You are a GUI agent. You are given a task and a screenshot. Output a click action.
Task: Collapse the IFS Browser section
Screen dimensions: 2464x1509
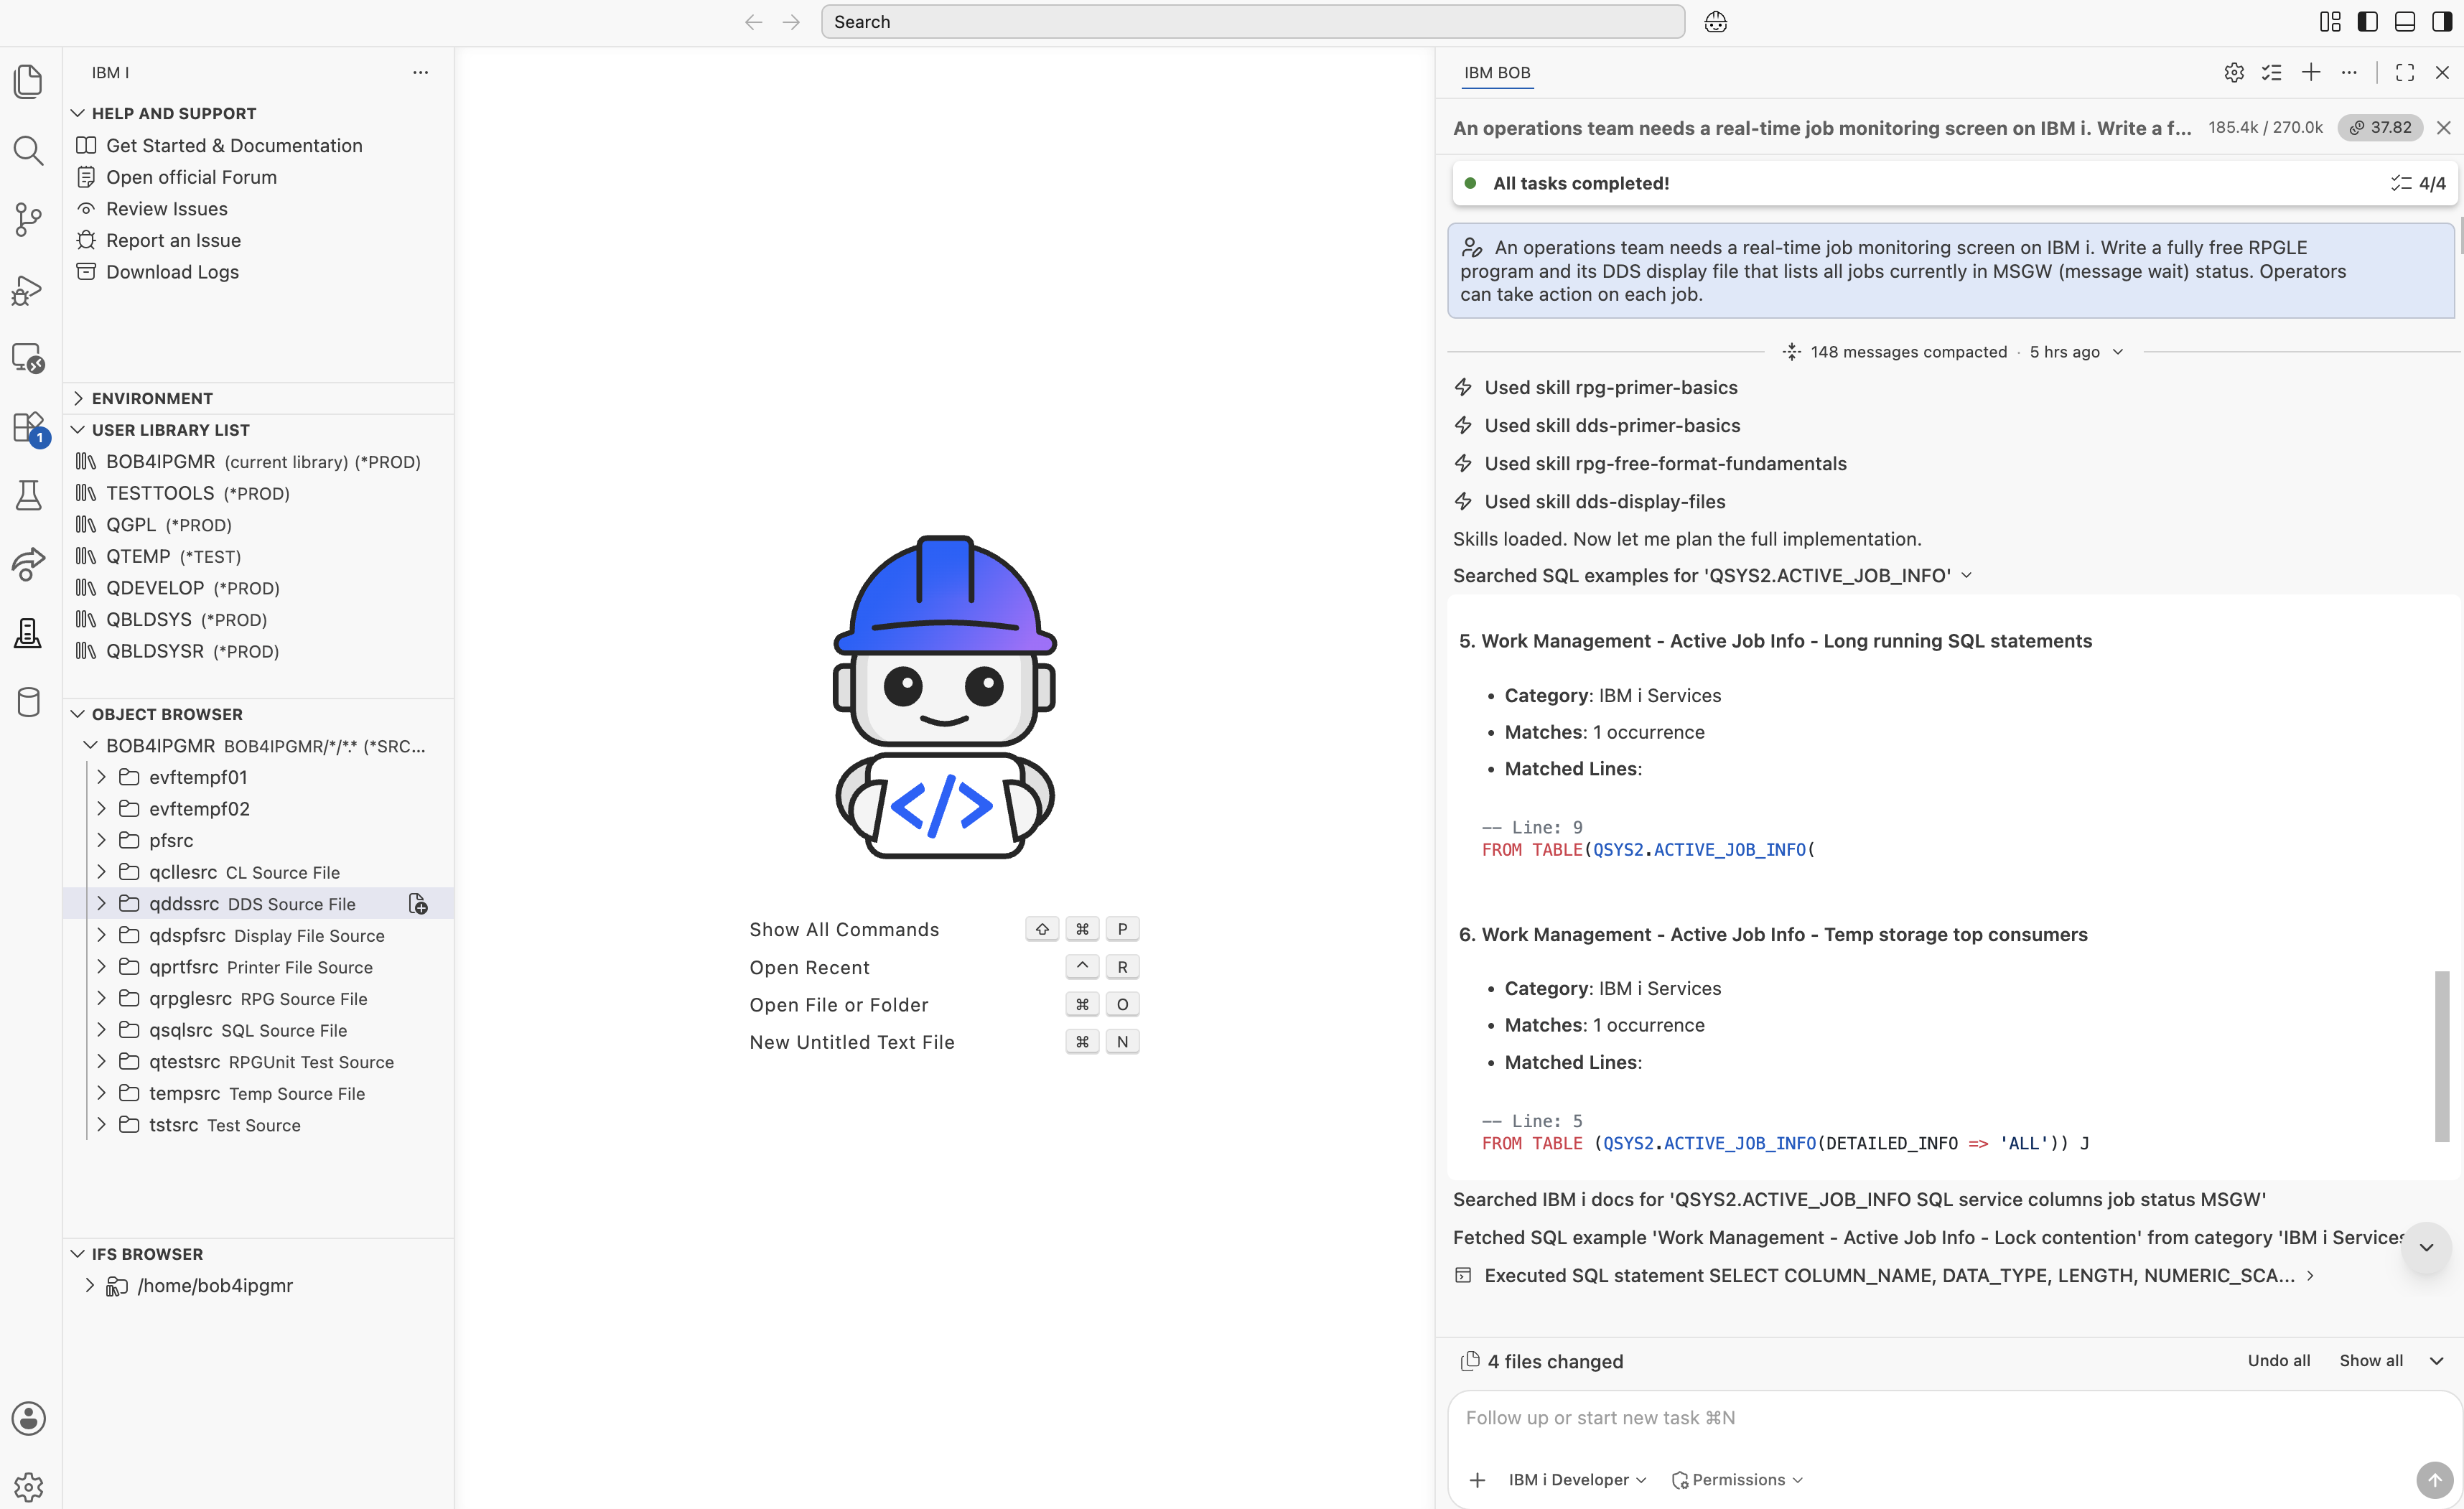click(x=259, y=1254)
